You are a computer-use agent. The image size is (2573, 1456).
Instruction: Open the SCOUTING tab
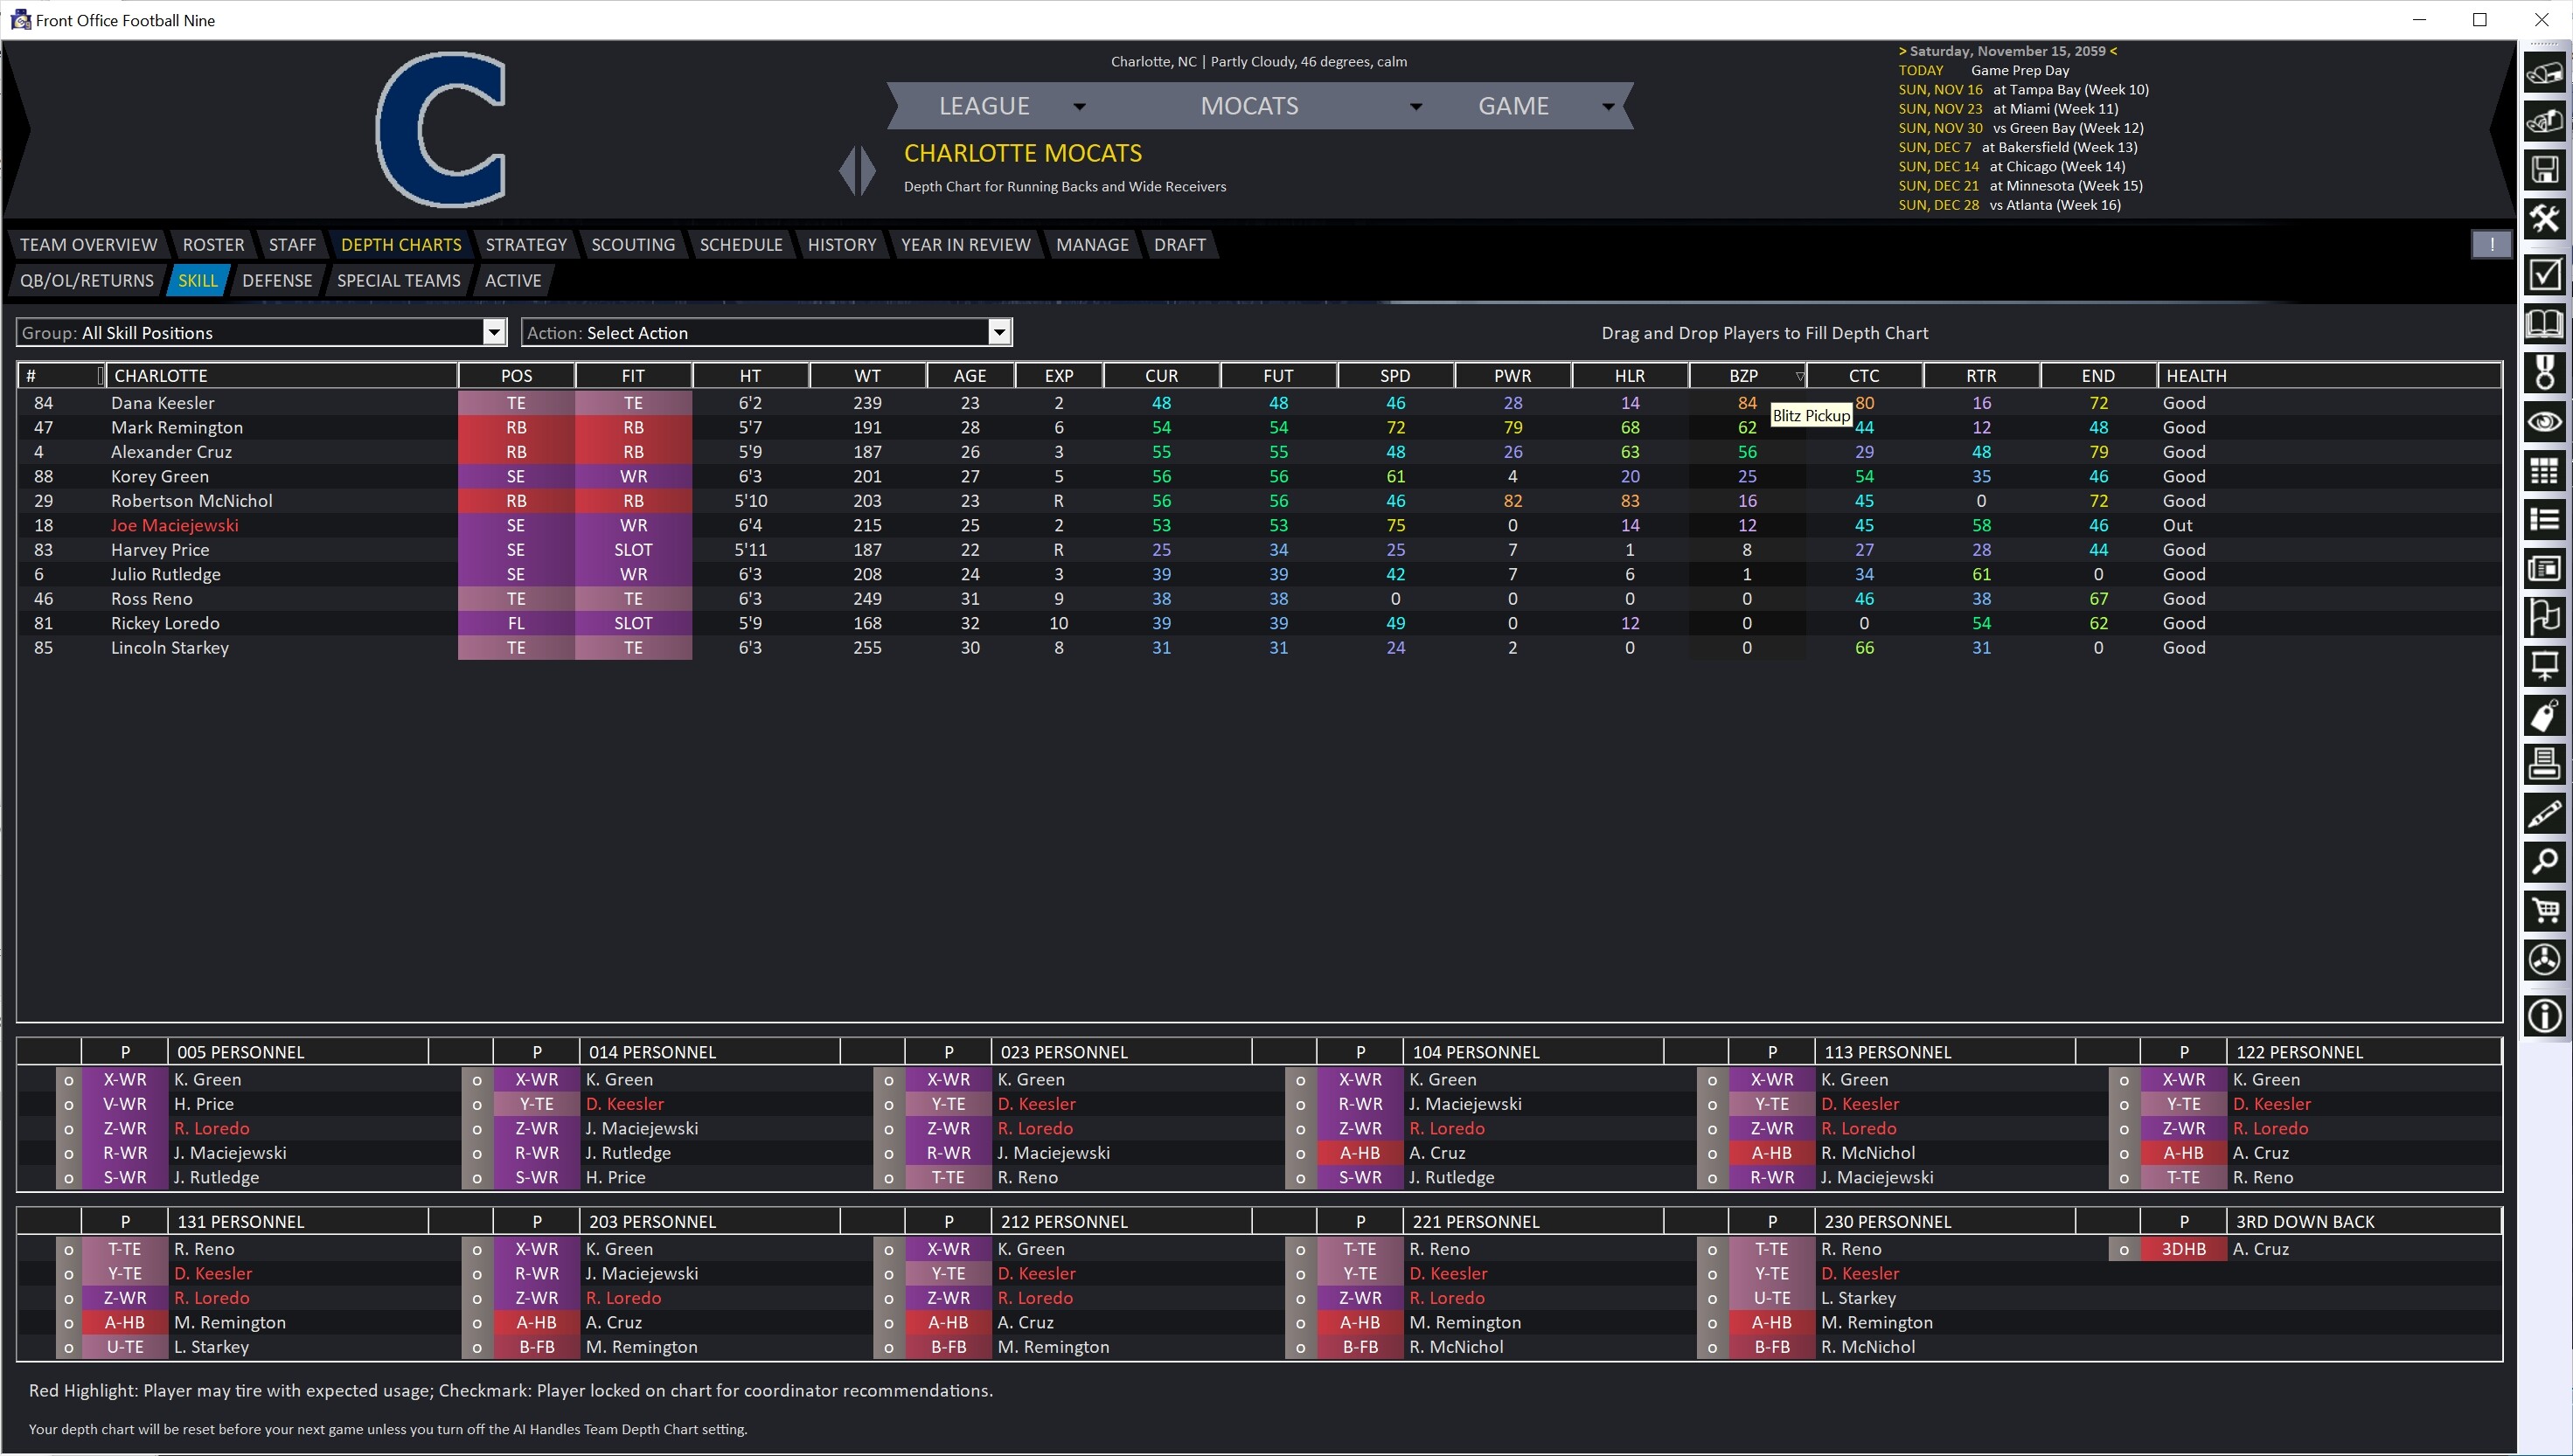click(x=631, y=244)
